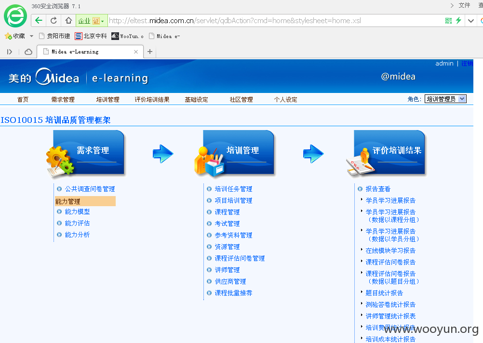The image size is (483, 343).
Task: Click the sidebar toggle icon left of tabs
Action: pyautogui.click(x=10, y=52)
